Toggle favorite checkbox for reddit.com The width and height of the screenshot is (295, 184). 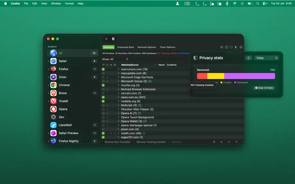[x=103, y=133]
